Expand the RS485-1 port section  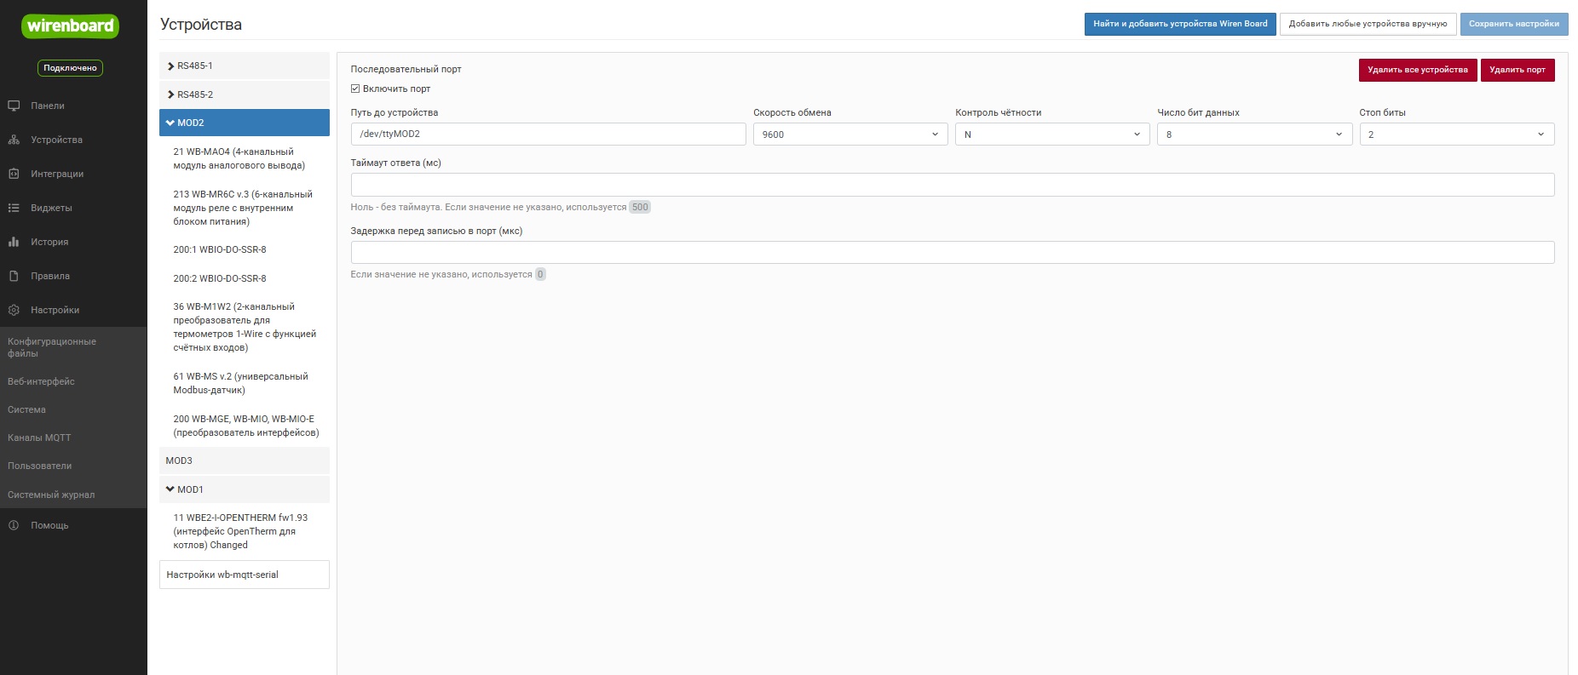pyautogui.click(x=245, y=66)
